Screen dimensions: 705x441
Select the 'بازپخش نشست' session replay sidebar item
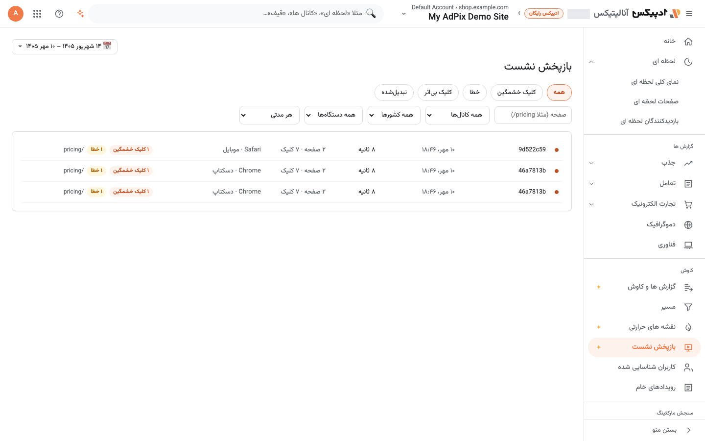coord(644,347)
